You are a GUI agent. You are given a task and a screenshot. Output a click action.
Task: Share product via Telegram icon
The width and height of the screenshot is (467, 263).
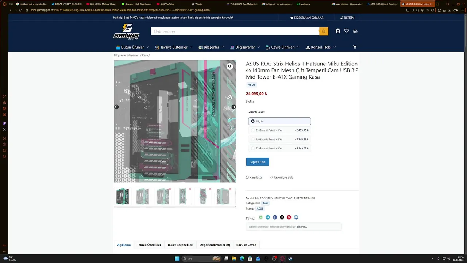(x=268, y=217)
